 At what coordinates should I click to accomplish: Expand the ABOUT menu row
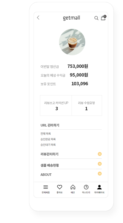pos(71,174)
